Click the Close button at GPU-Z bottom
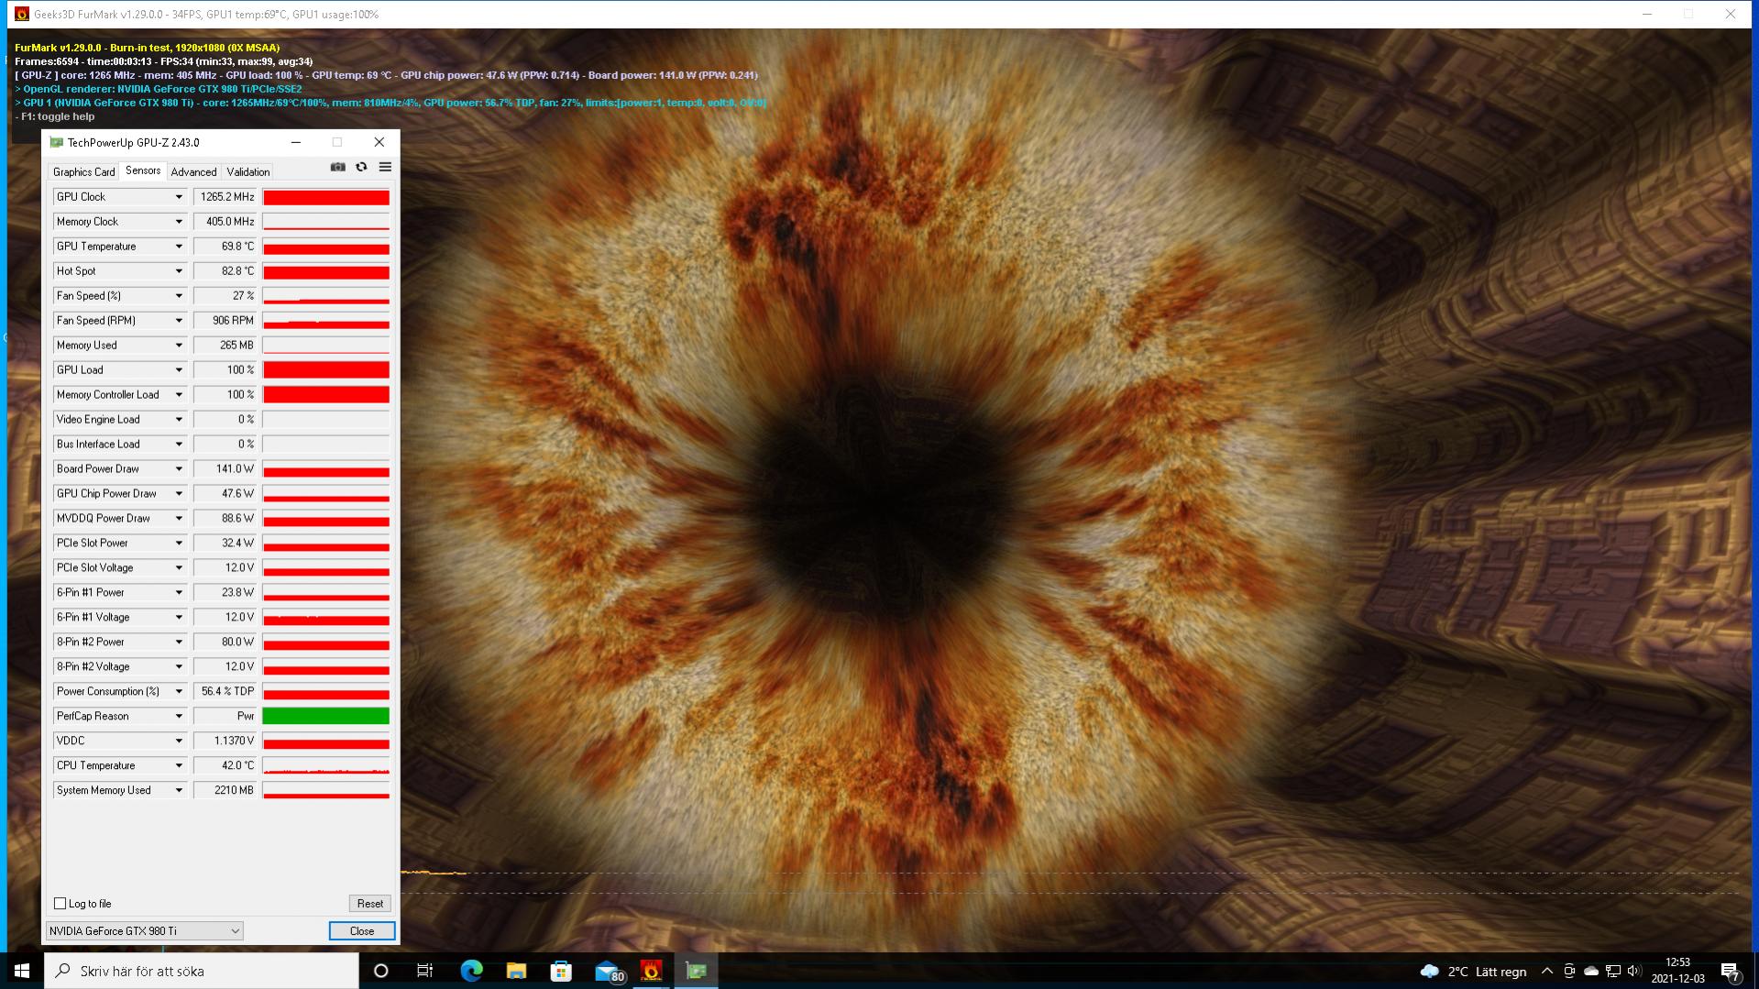Image resolution: width=1759 pixels, height=989 pixels. click(x=362, y=931)
